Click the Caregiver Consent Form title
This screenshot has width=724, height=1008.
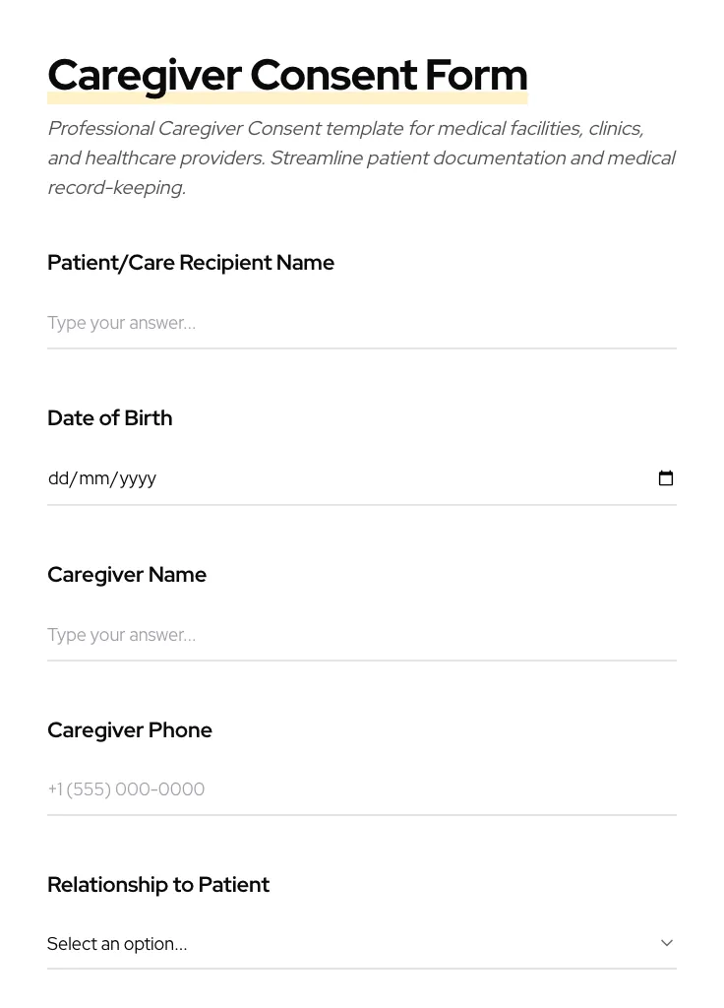[x=287, y=74]
